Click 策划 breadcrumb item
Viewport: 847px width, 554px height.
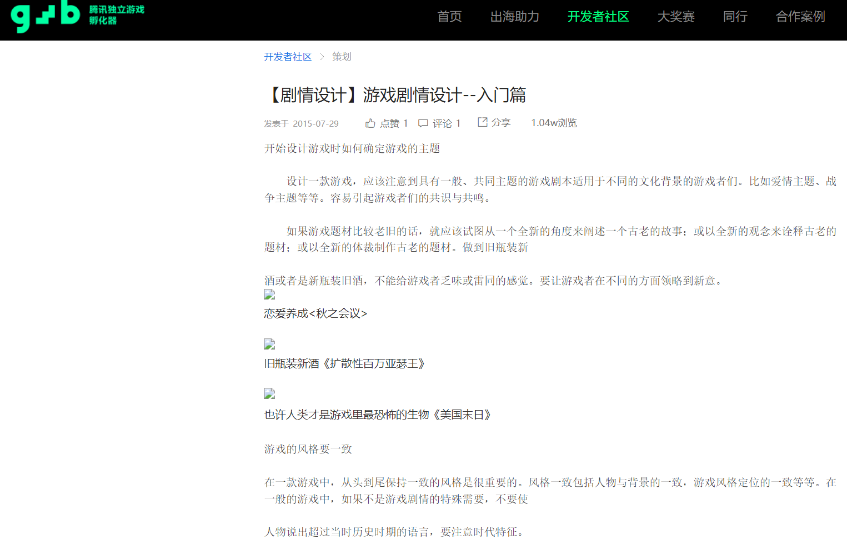coord(342,57)
